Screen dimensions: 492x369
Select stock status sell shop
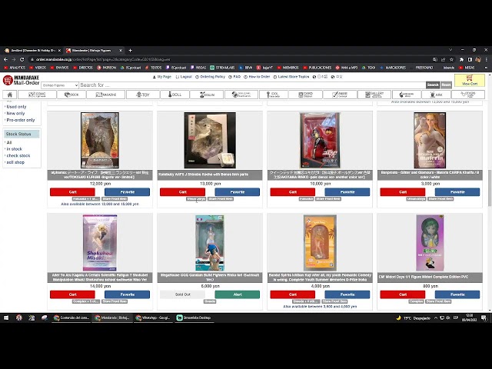[x=15, y=162]
